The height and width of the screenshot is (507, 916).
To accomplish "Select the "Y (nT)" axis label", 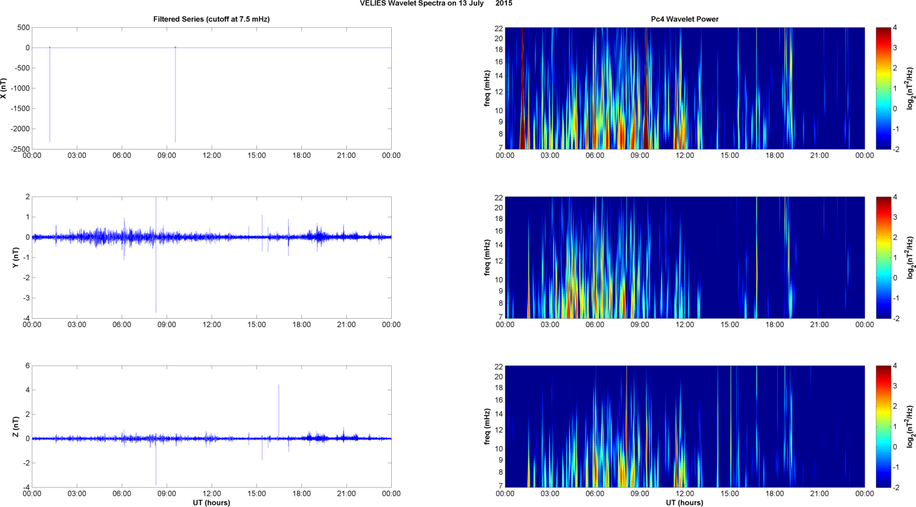I will pos(16,257).
